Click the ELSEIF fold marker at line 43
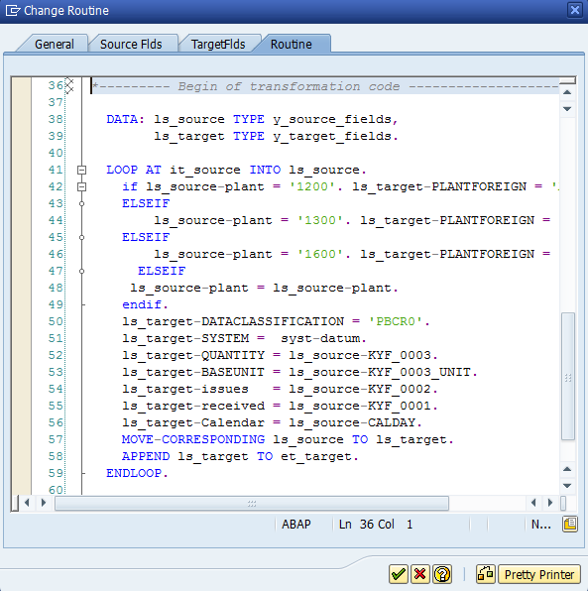 (81, 204)
